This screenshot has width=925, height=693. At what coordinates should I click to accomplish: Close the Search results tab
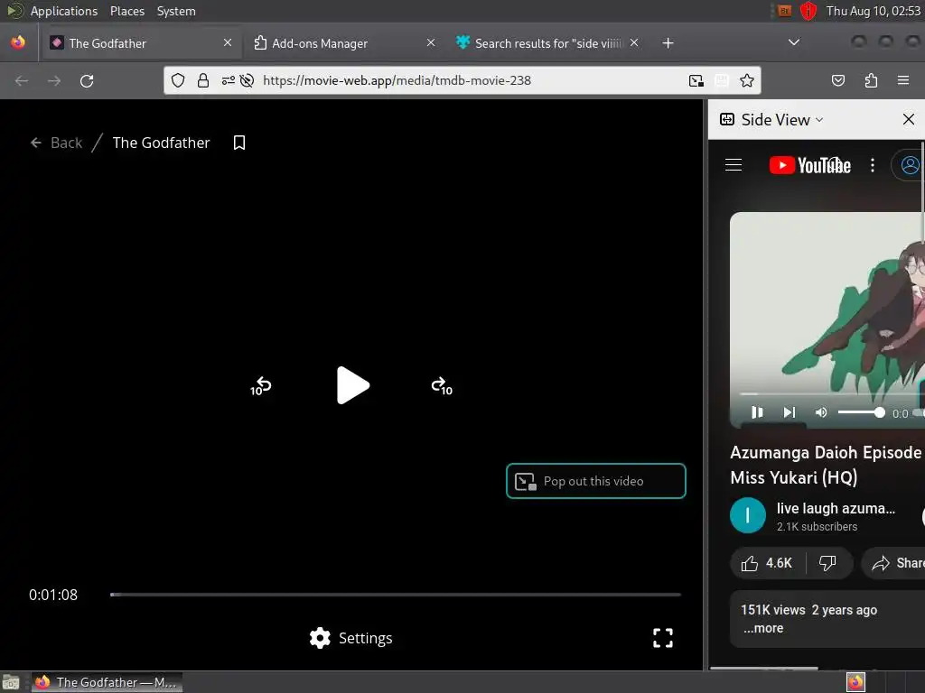[634, 43]
